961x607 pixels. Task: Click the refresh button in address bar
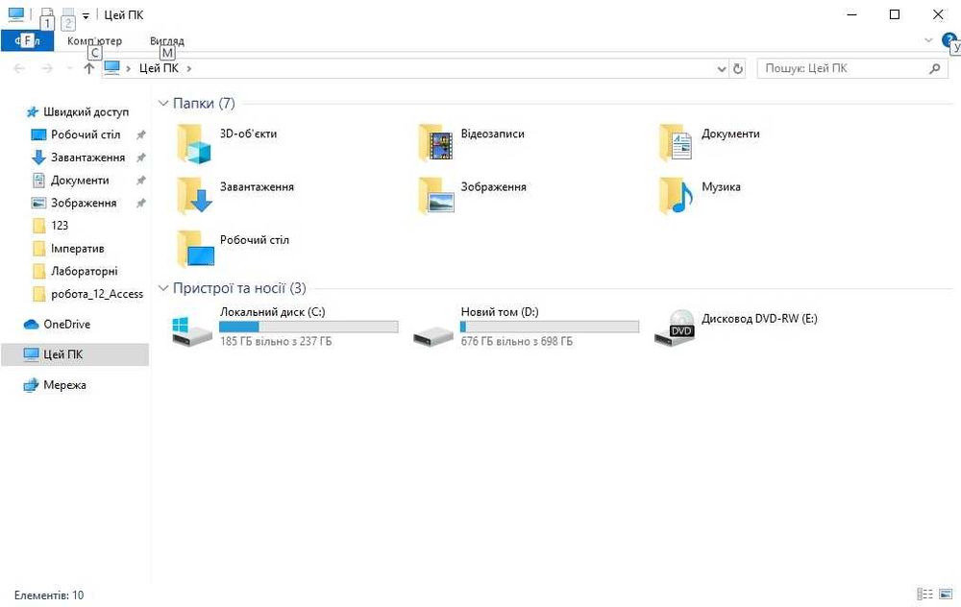click(x=738, y=68)
